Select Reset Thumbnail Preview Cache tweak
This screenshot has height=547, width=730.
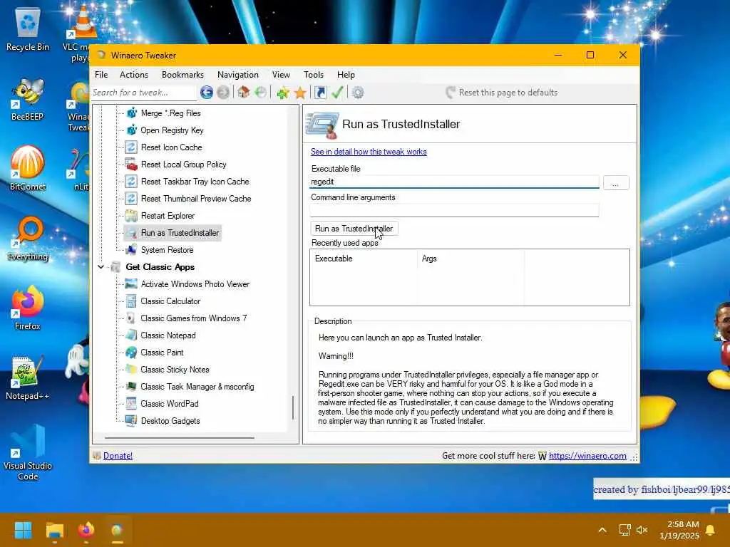[x=195, y=199]
